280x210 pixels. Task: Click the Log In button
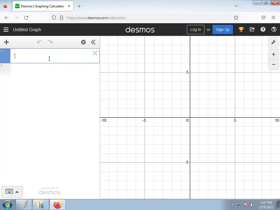pos(196,30)
